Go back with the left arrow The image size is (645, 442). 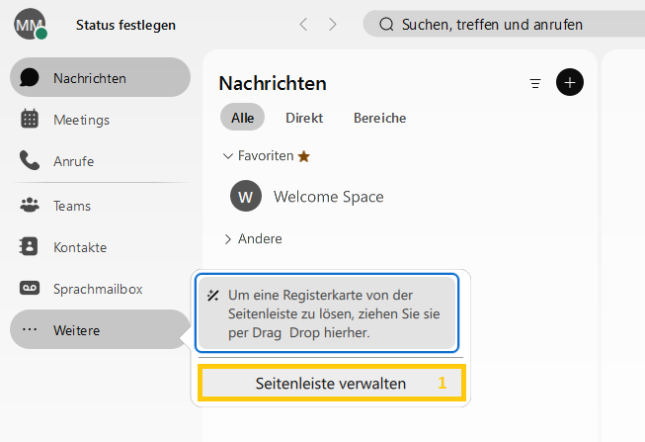[303, 24]
